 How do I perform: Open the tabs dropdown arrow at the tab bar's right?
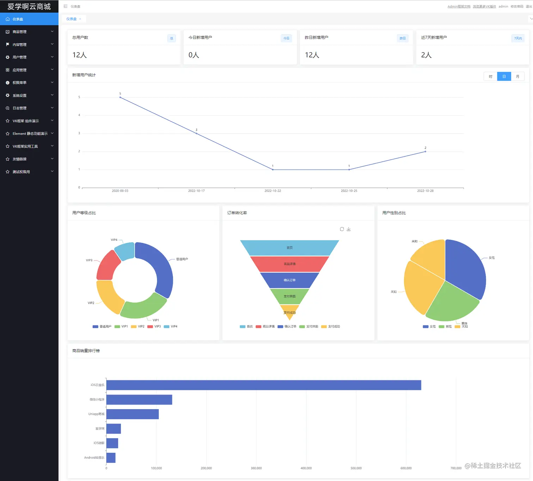pos(531,19)
